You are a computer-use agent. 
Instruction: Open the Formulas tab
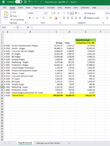[x=51, y=8]
